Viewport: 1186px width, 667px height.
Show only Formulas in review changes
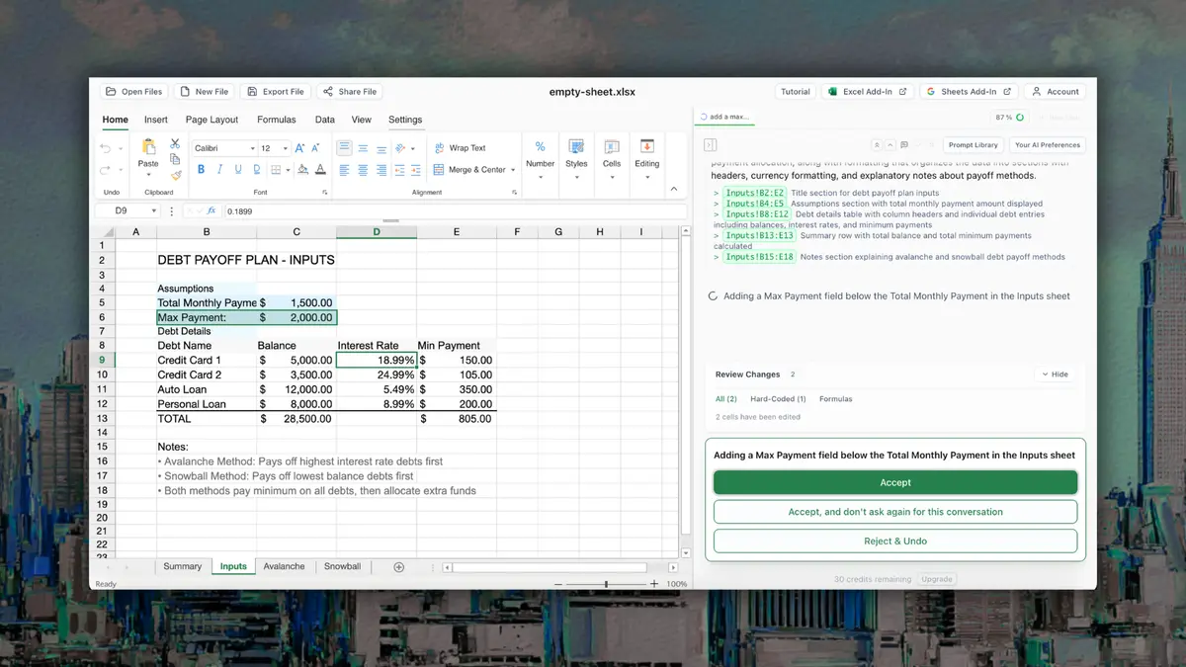[835, 399]
